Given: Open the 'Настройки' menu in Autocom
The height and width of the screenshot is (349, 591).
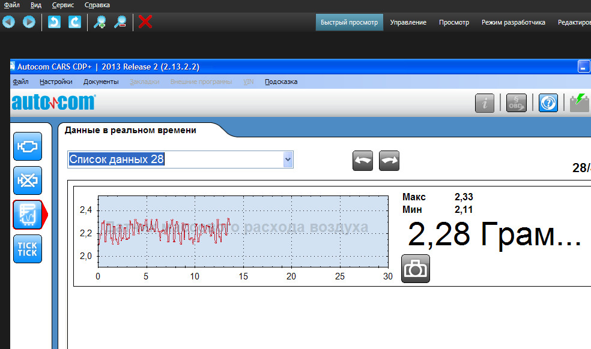Looking at the screenshot, I should click(x=56, y=82).
